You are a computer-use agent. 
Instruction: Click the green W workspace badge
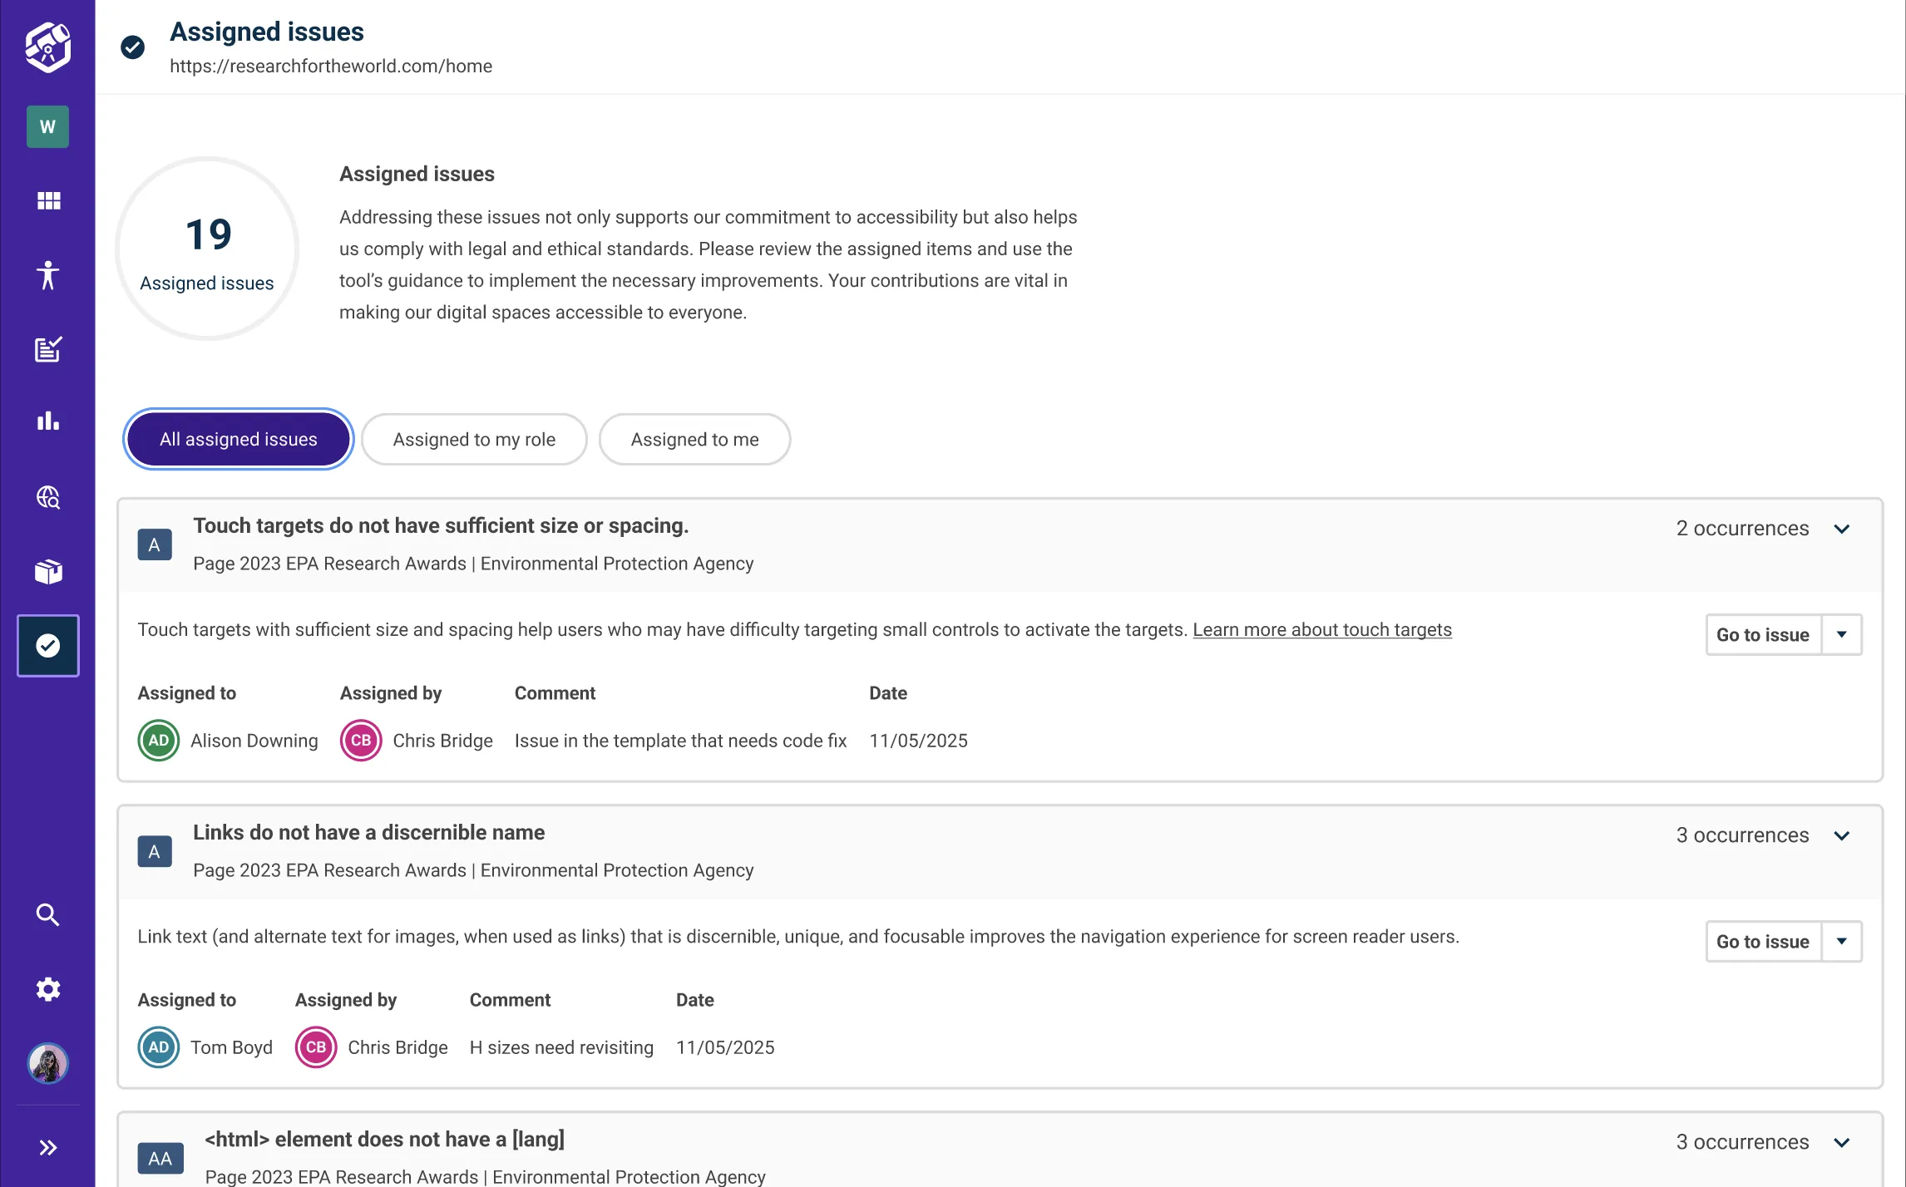tap(48, 126)
